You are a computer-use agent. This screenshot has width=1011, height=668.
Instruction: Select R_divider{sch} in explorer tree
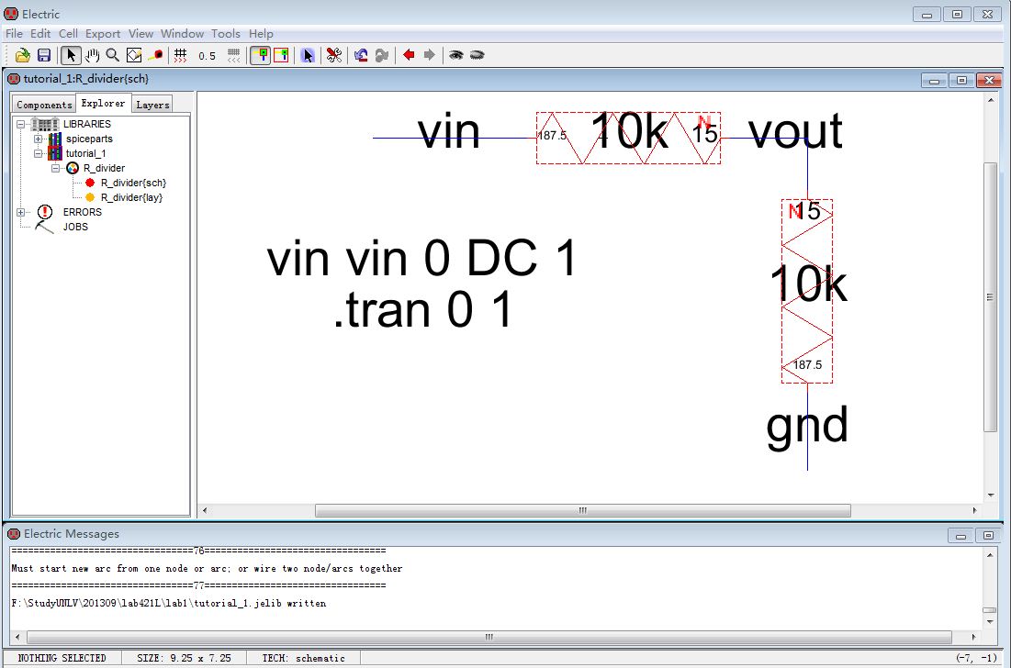tap(133, 183)
